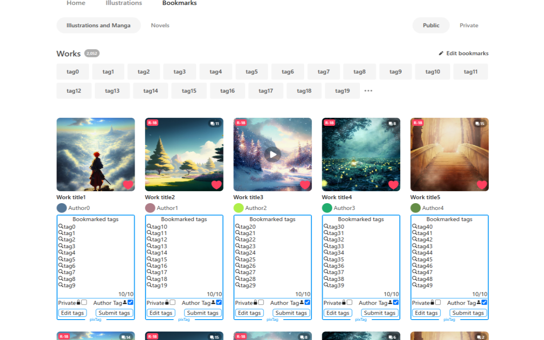Click the heart icon on Work title5

482,185
